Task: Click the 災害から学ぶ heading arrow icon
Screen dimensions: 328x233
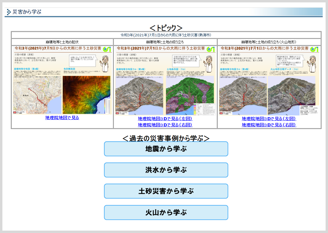Action: [x=9, y=12]
